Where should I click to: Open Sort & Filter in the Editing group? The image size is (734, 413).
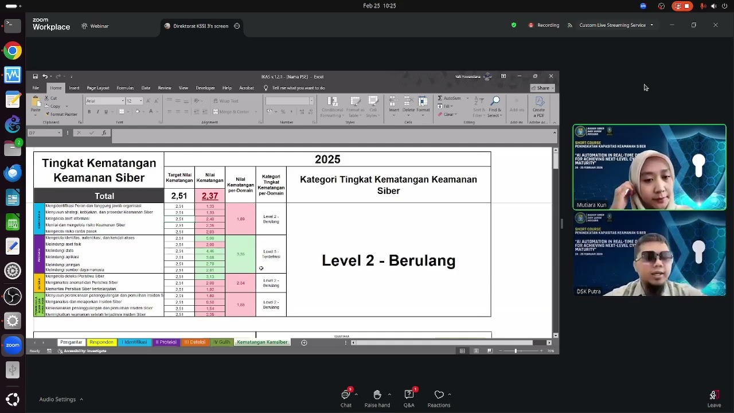(x=479, y=107)
